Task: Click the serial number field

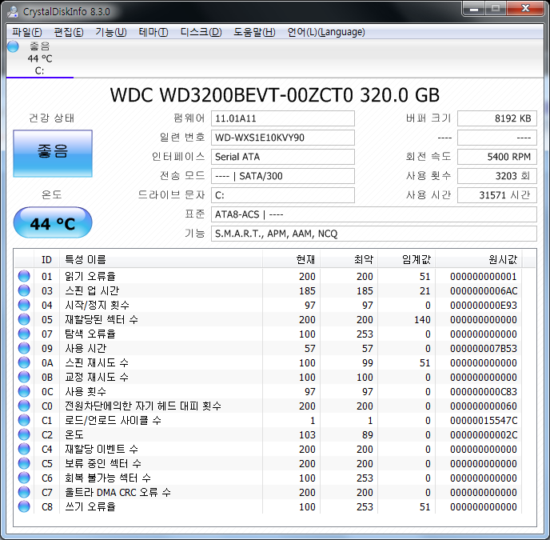Action: tap(283, 138)
